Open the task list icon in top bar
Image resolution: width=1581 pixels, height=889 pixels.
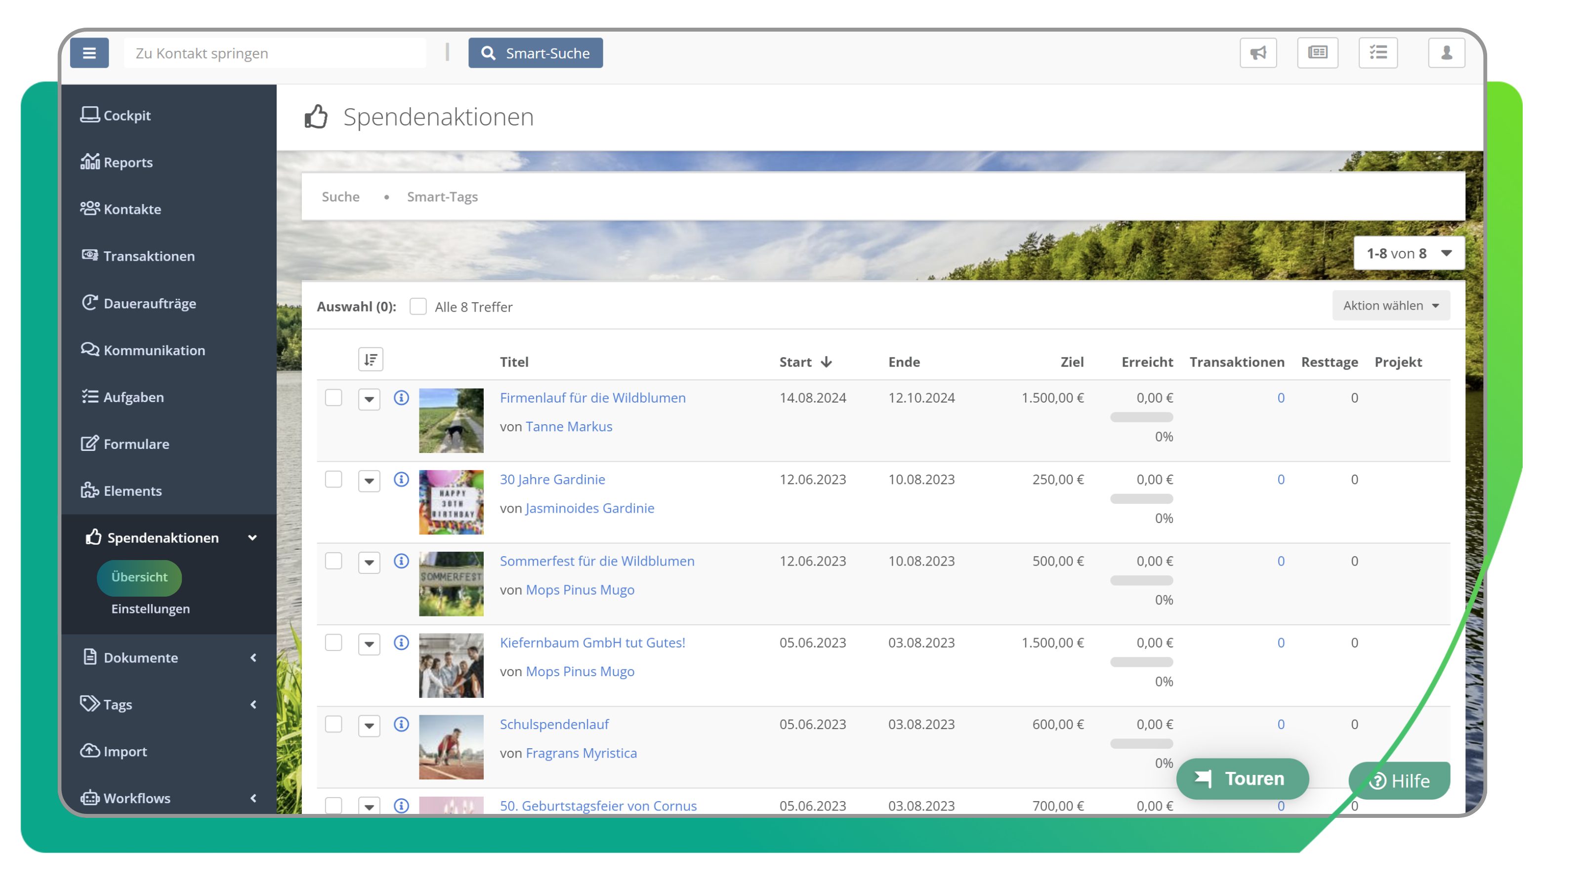tap(1378, 53)
